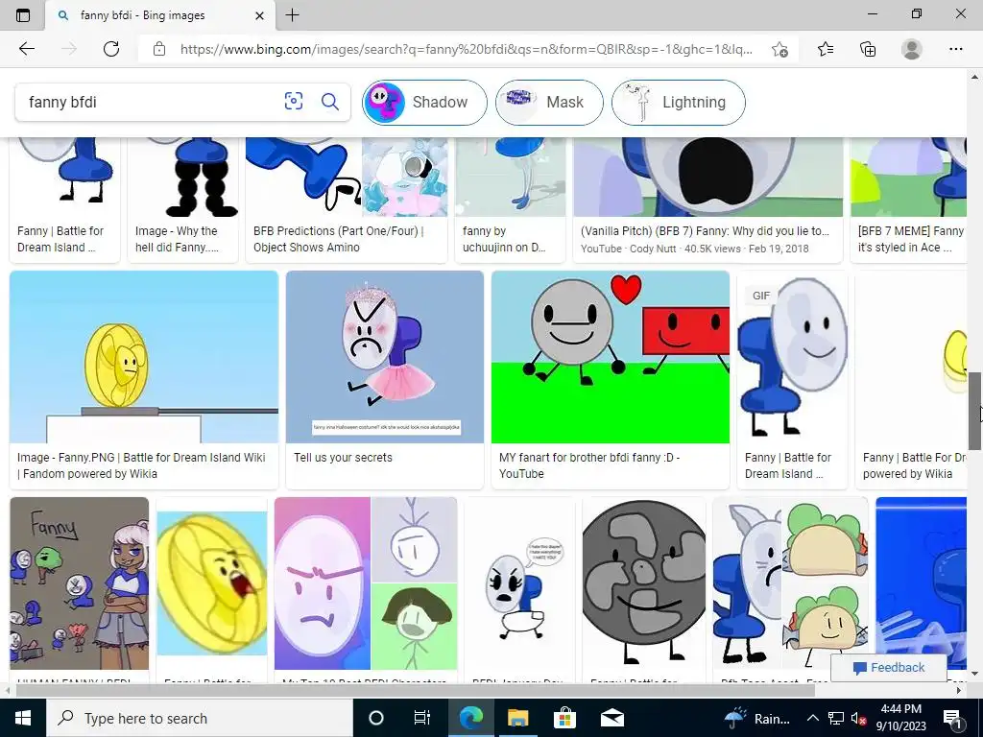Screen dimensions: 983x737
Task: Open the Settings and more ellipsis menu
Action: click(955, 49)
